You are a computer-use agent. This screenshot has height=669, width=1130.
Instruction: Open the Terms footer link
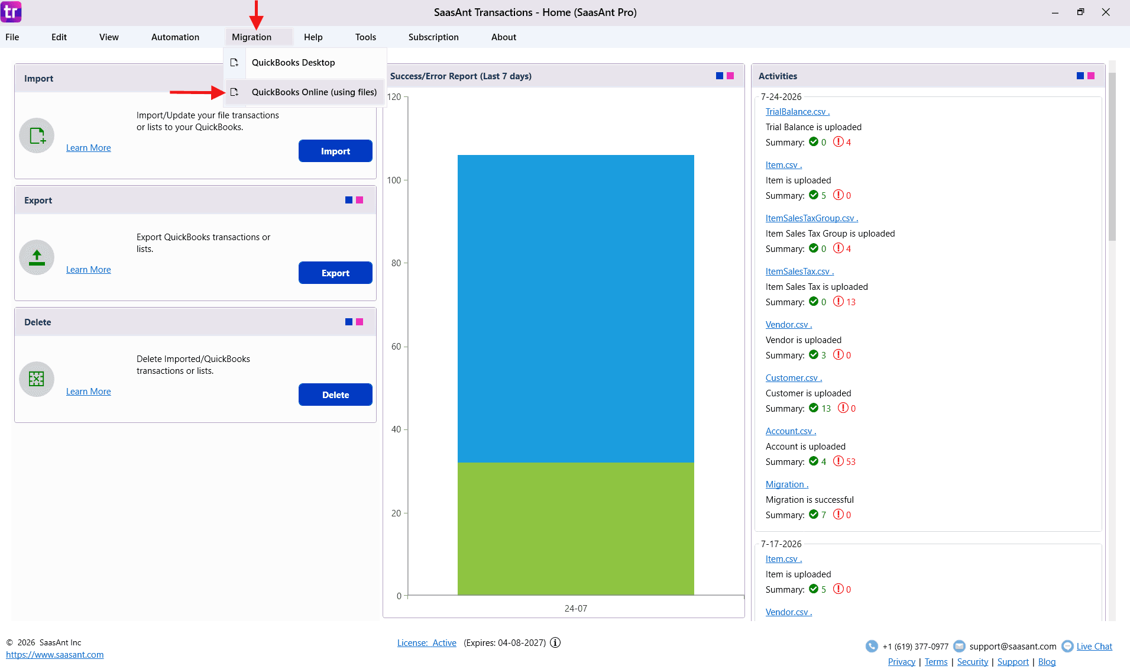tap(936, 662)
